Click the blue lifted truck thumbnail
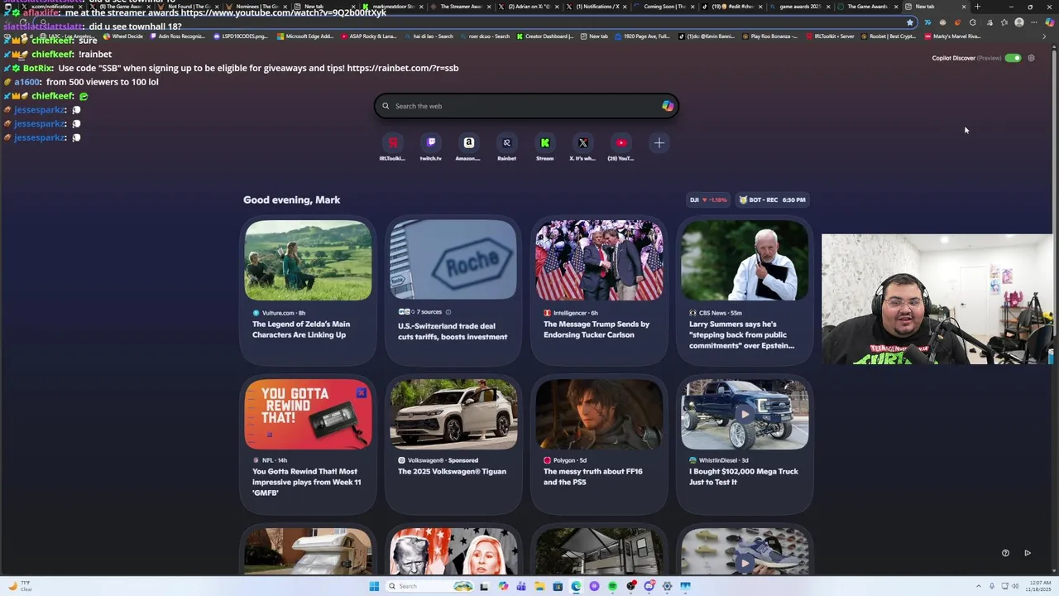 click(745, 414)
